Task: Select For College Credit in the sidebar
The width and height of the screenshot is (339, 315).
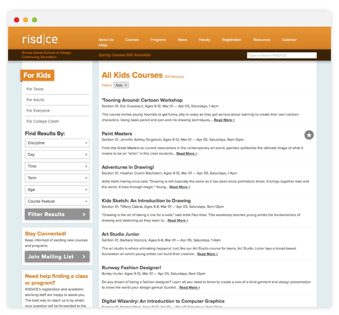Action: click(x=43, y=121)
